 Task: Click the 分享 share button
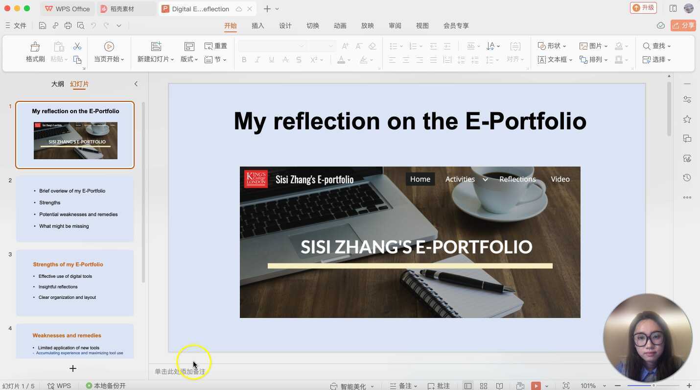(683, 25)
